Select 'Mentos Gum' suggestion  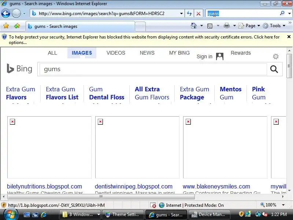coord(231,93)
